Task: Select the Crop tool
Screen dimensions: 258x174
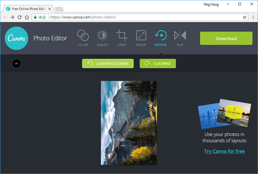Action: 122,38
